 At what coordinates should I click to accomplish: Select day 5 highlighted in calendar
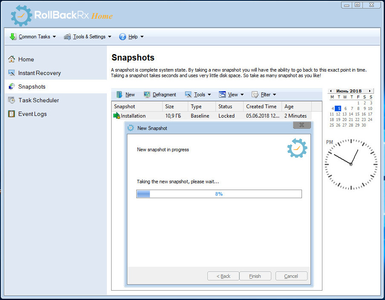(x=338, y=108)
